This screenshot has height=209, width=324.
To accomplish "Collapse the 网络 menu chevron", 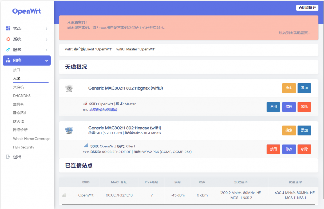I will pyautogui.click(x=47, y=61).
